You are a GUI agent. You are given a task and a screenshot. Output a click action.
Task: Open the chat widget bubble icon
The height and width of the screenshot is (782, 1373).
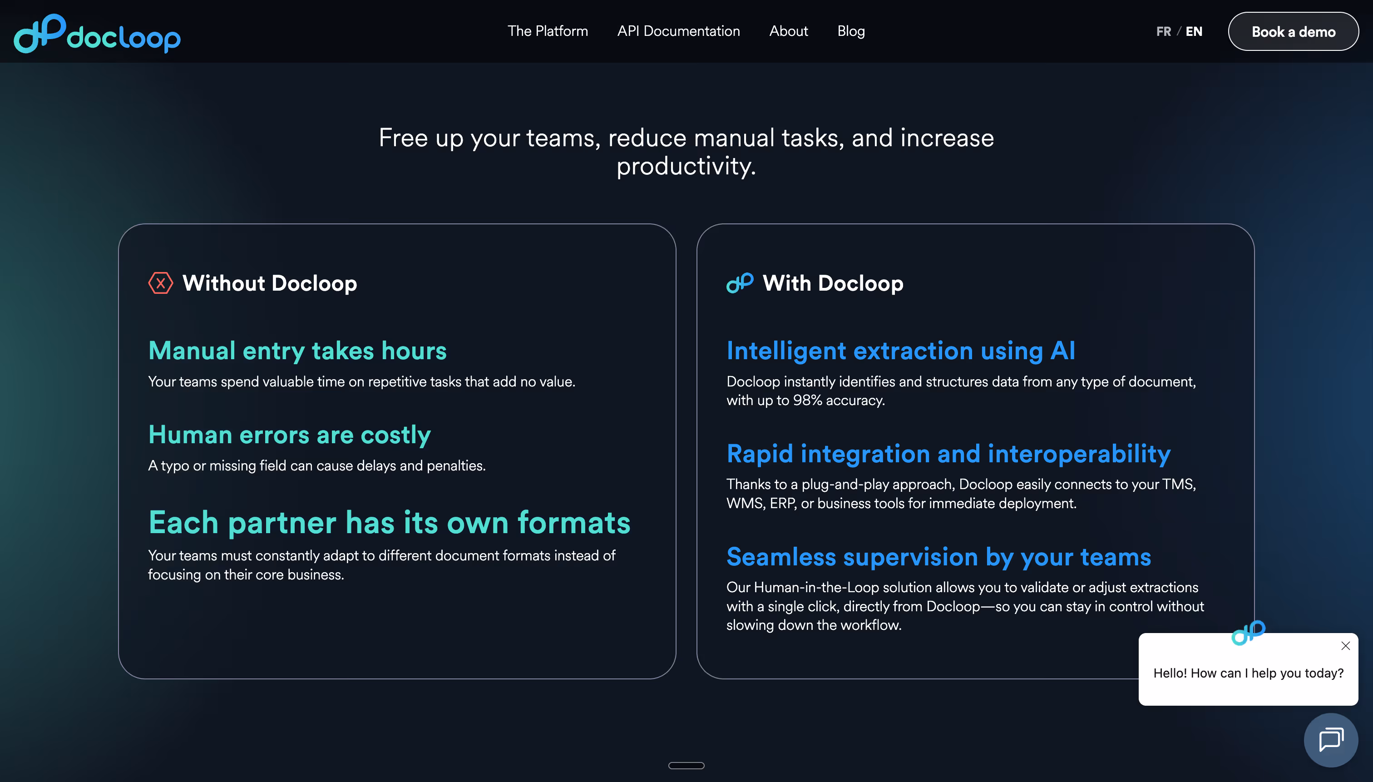click(x=1331, y=740)
